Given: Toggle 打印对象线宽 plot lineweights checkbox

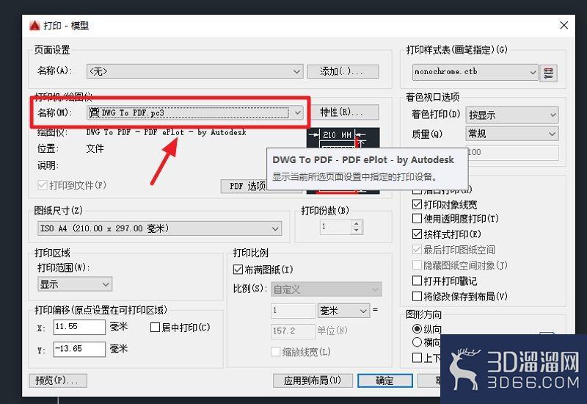Looking at the screenshot, I should 417,204.
